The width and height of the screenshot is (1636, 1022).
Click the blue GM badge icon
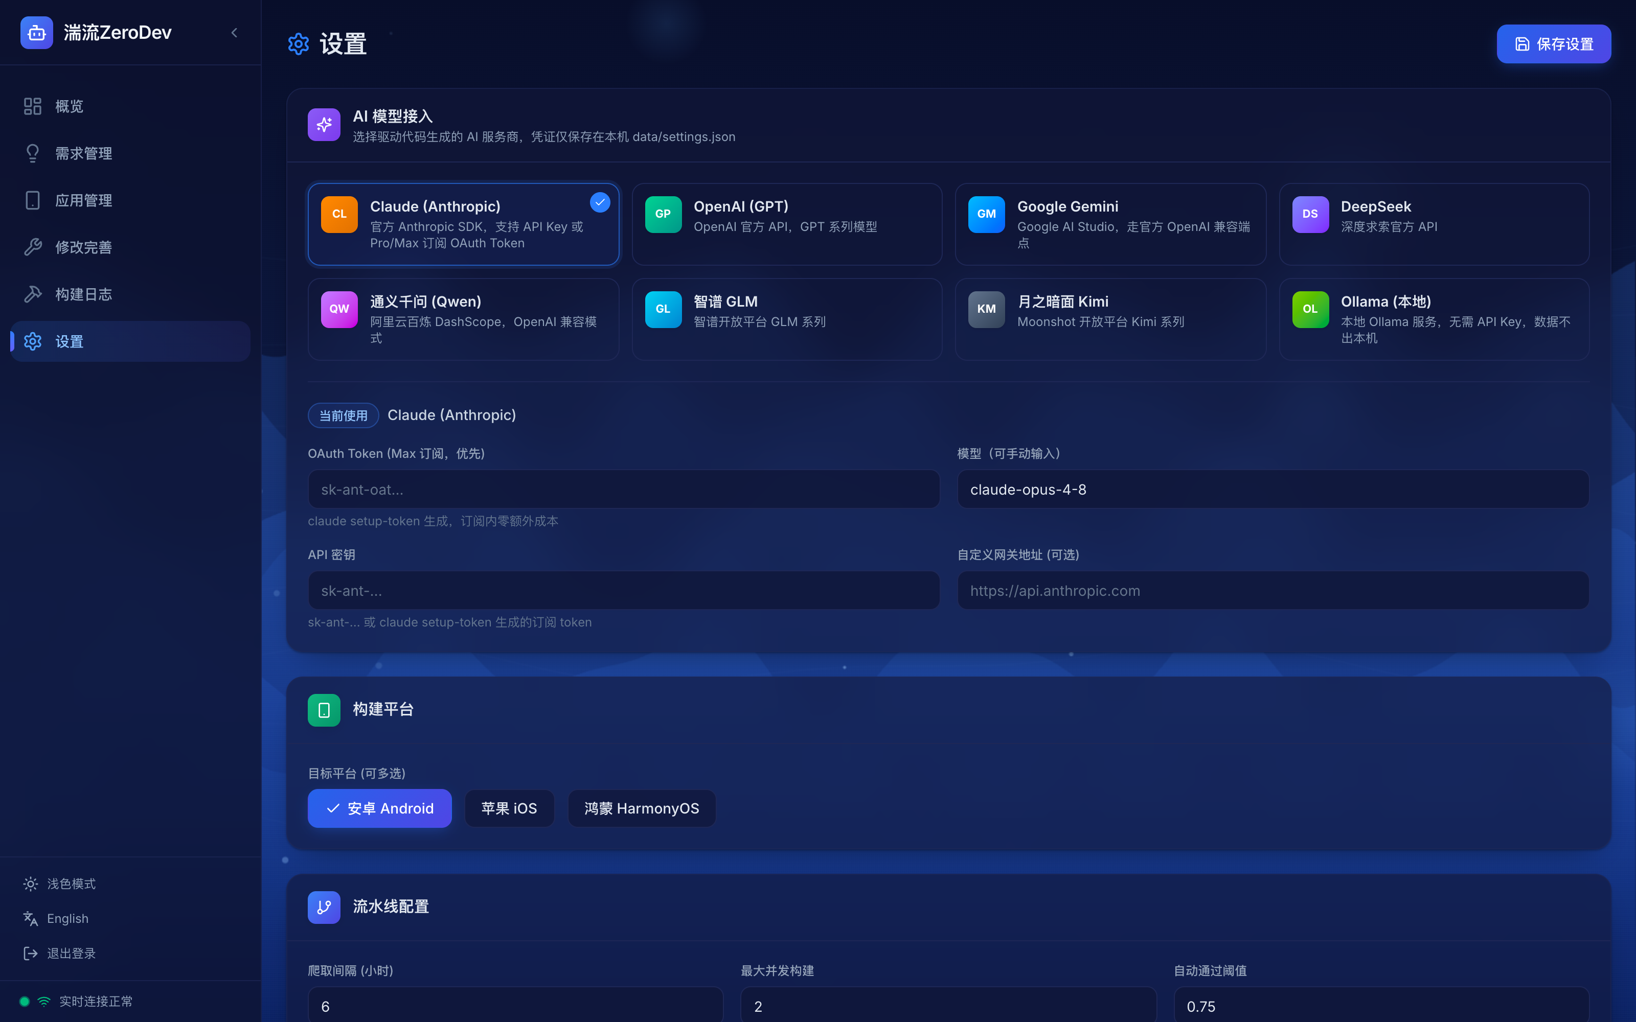[x=986, y=214]
